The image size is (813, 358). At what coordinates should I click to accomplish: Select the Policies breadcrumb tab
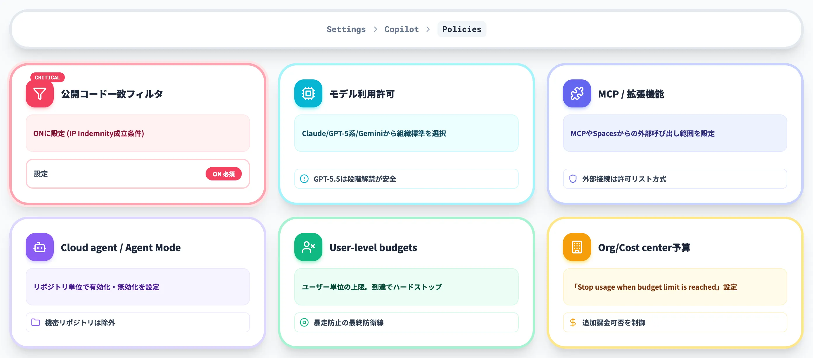[x=461, y=29]
